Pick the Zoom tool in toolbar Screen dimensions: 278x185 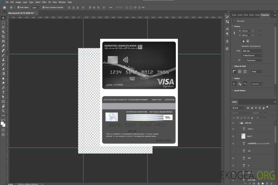[x=3, y=111]
